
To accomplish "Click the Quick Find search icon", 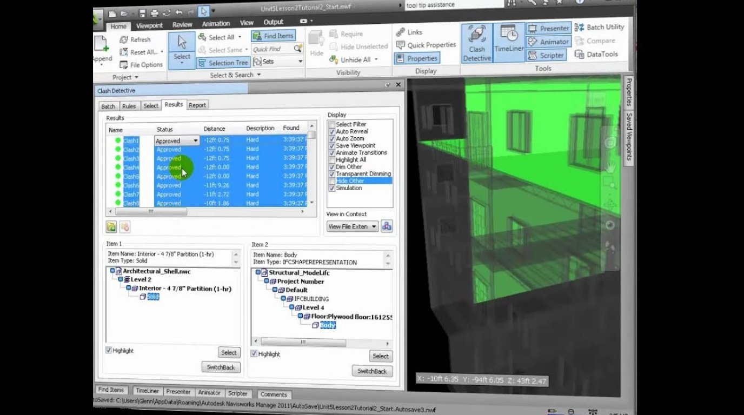I will point(297,49).
